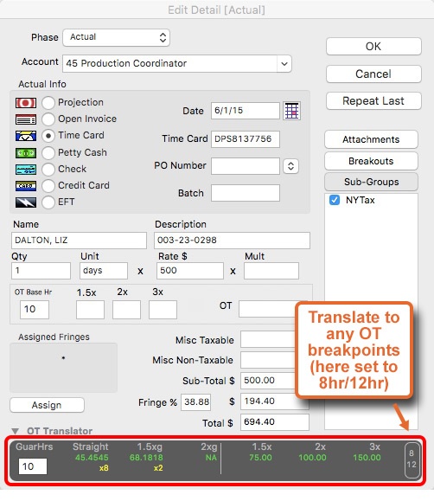Click the 2x translated rate 100.00

coord(313,458)
